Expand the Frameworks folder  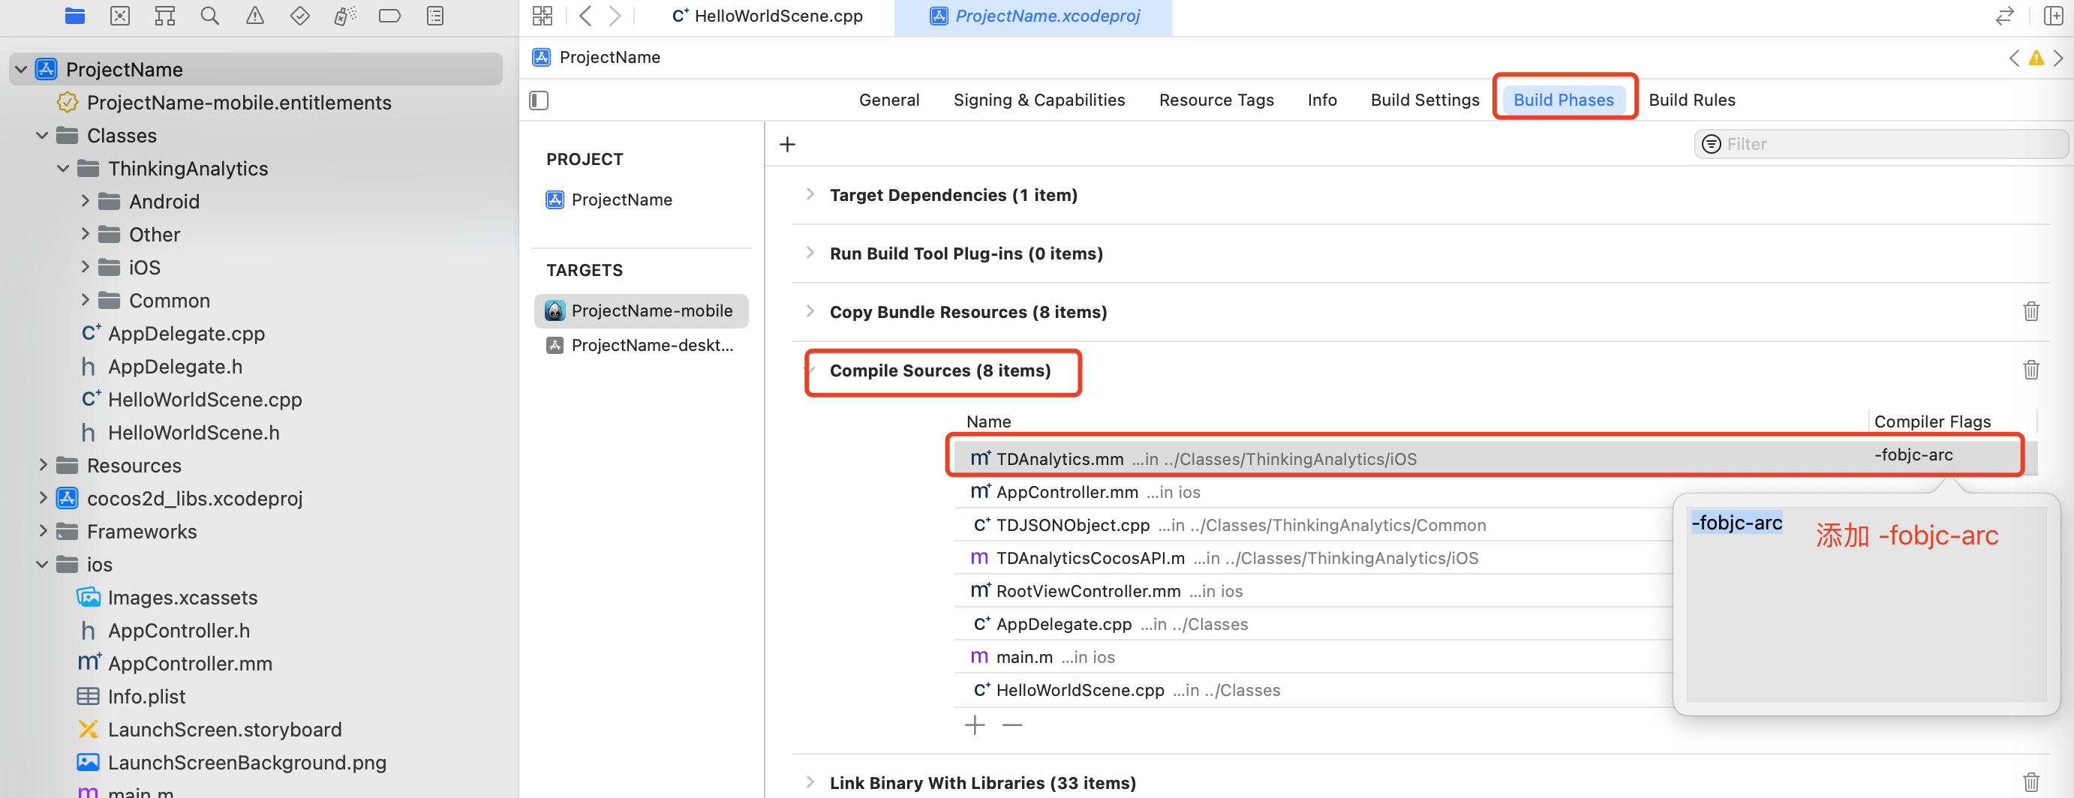[x=42, y=531]
